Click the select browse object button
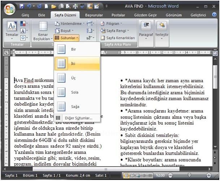The image size is (220, 181). (215, 158)
